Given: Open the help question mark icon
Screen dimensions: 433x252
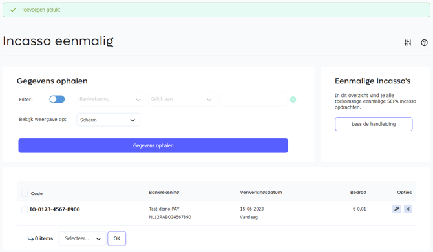Looking at the screenshot, I should 424,43.
